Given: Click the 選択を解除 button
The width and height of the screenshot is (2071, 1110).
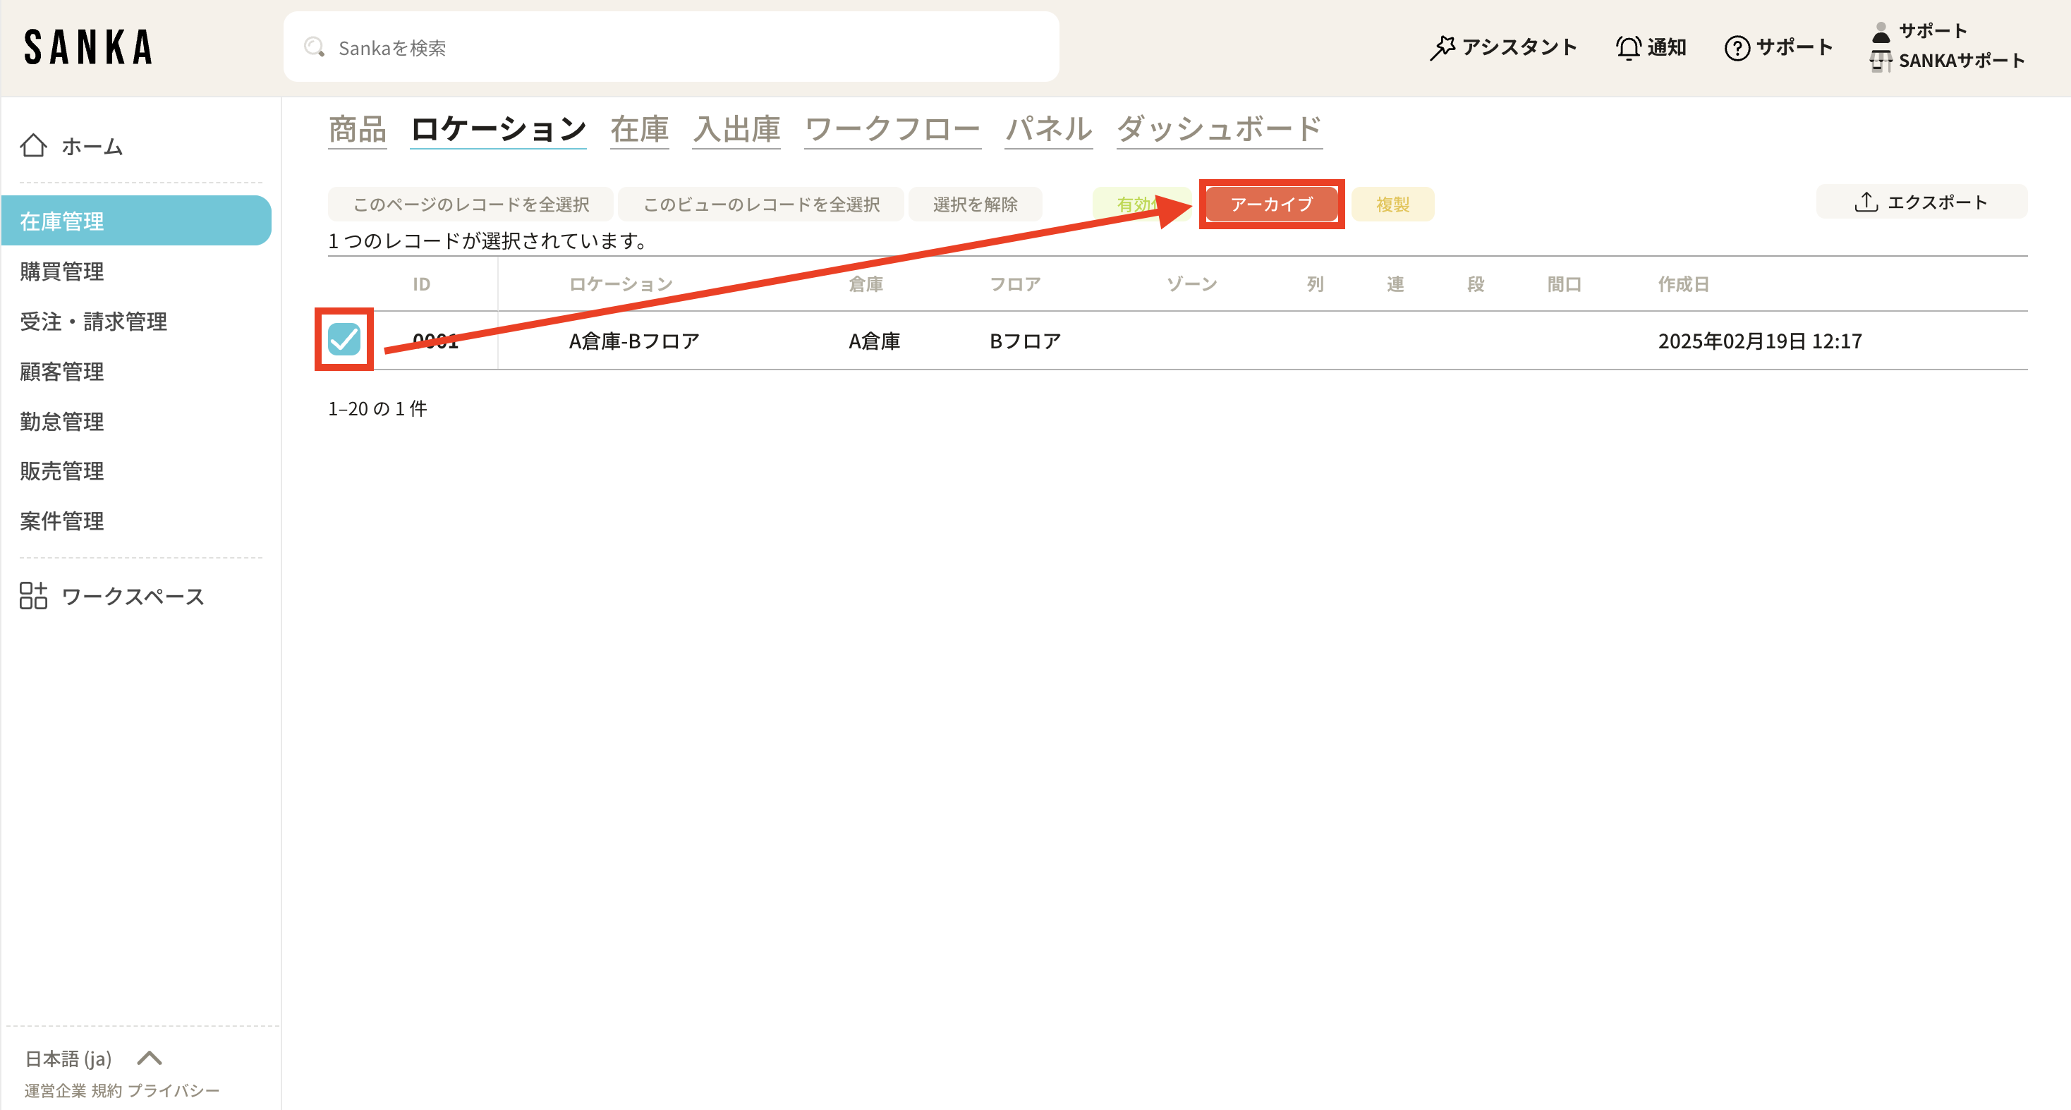Looking at the screenshot, I should 976,204.
